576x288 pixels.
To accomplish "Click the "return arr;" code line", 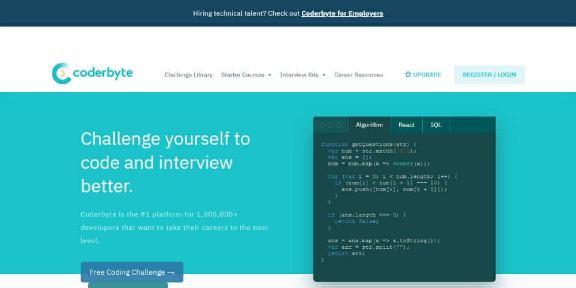I will 346,253.
